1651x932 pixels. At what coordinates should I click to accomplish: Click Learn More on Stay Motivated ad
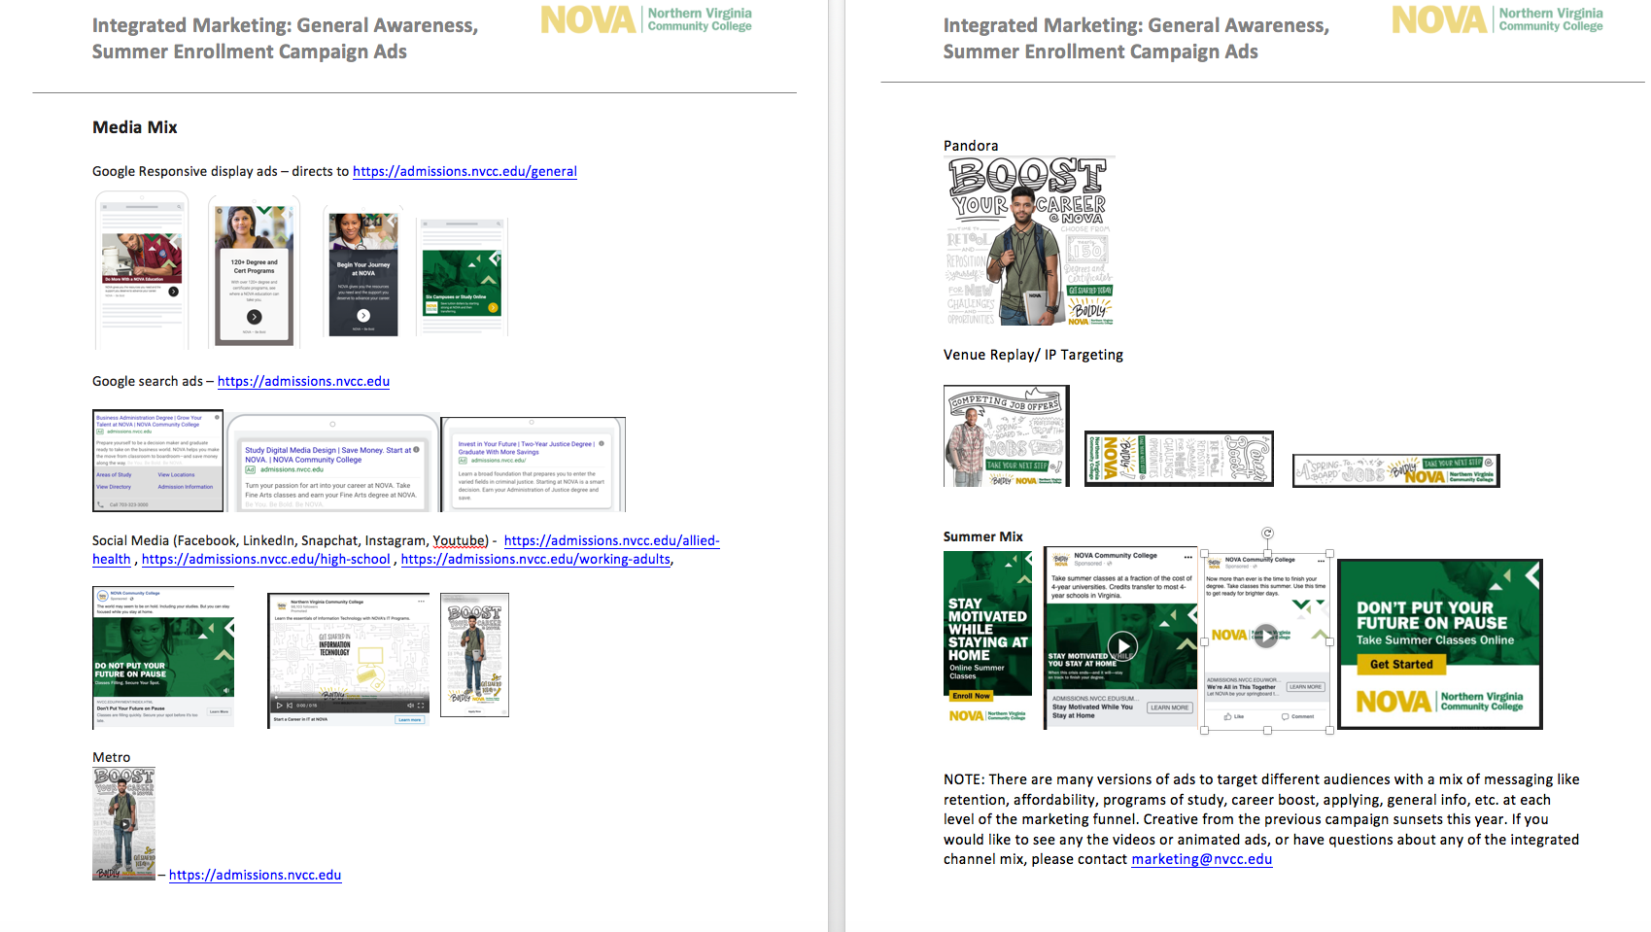click(1170, 708)
